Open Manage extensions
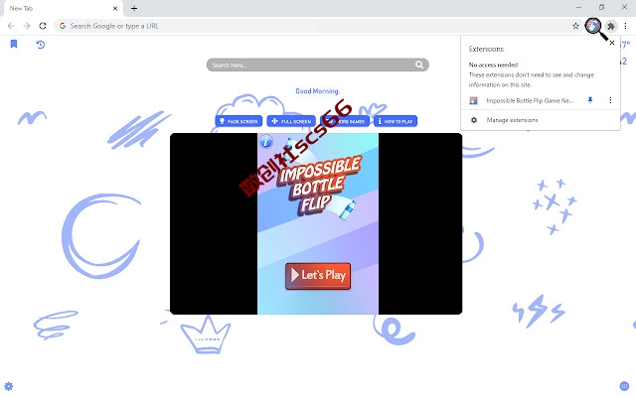Screen dimensions: 636x397 coord(512,120)
